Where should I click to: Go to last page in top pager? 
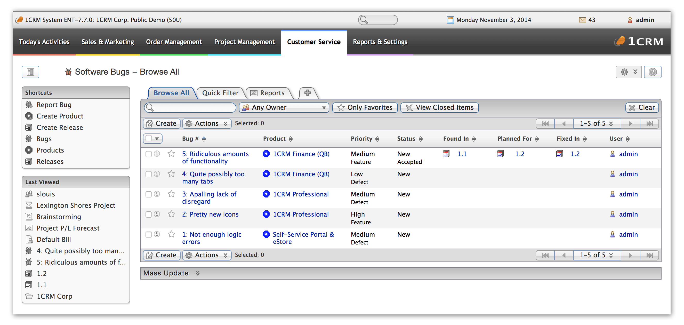click(x=649, y=124)
